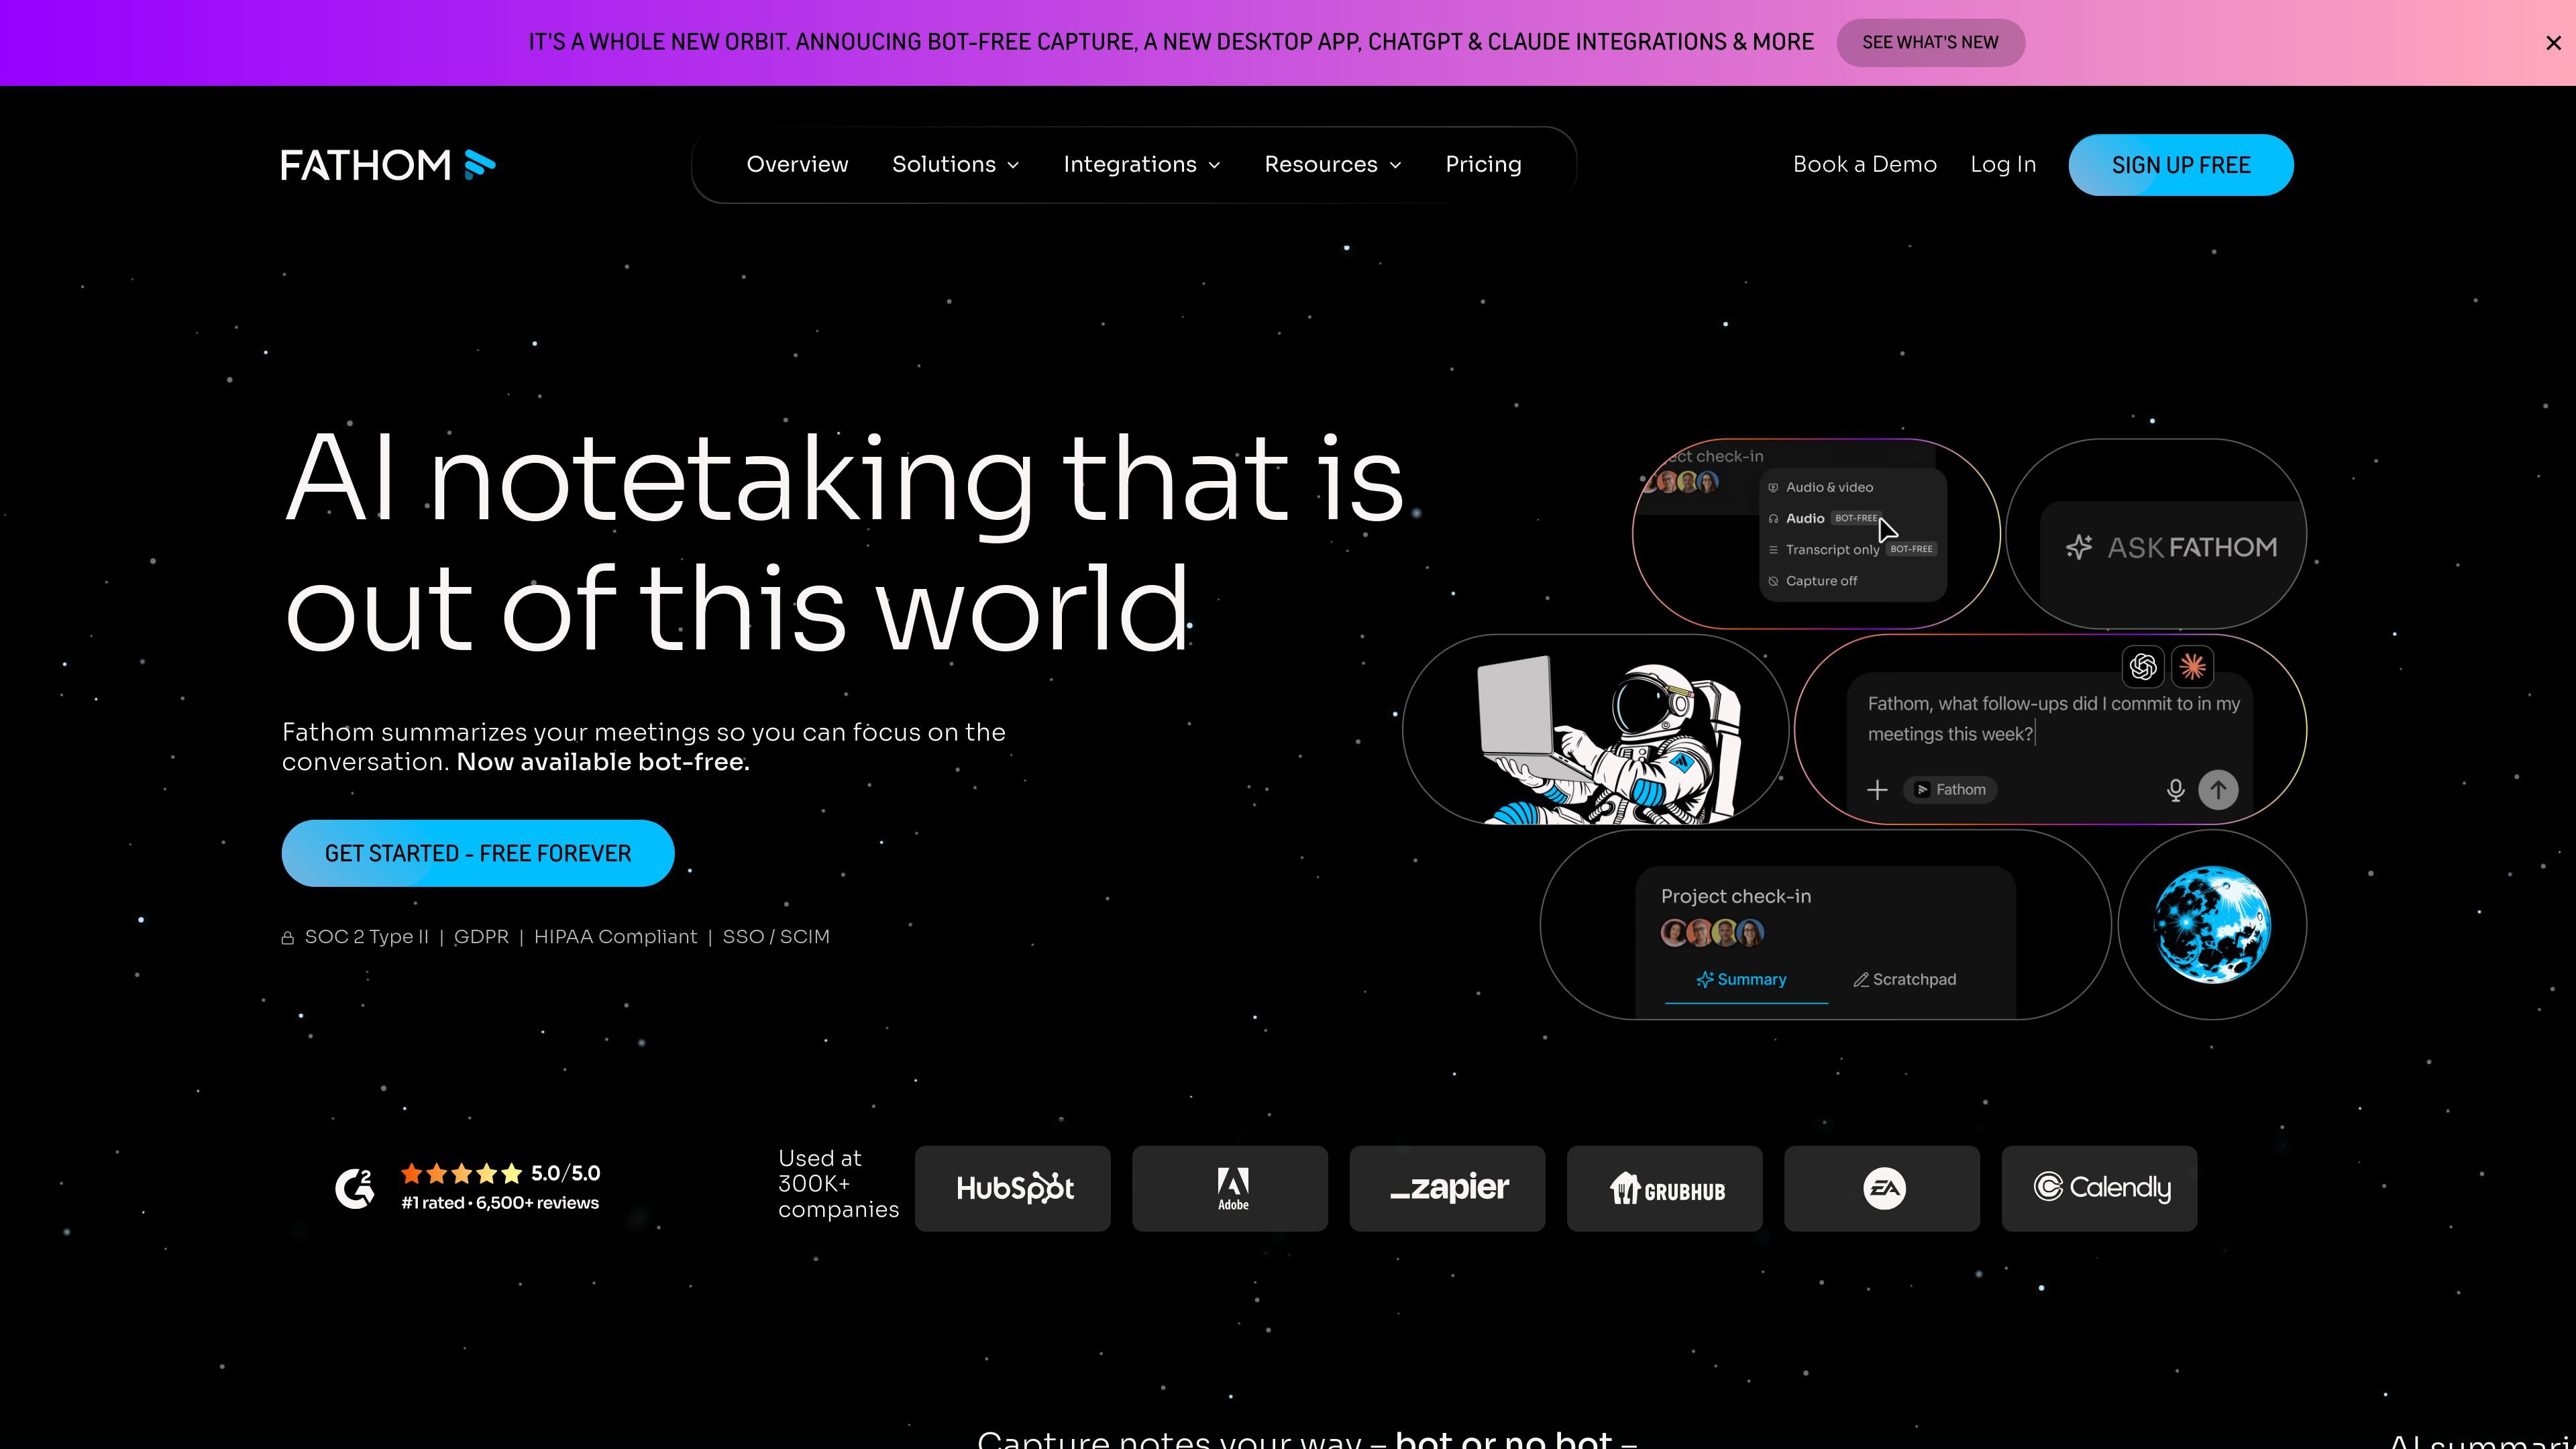Click the Fathom chip in the prompt box
Image resolution: width=2576 pixels, height=1449 pixels.
(1950, 790)
